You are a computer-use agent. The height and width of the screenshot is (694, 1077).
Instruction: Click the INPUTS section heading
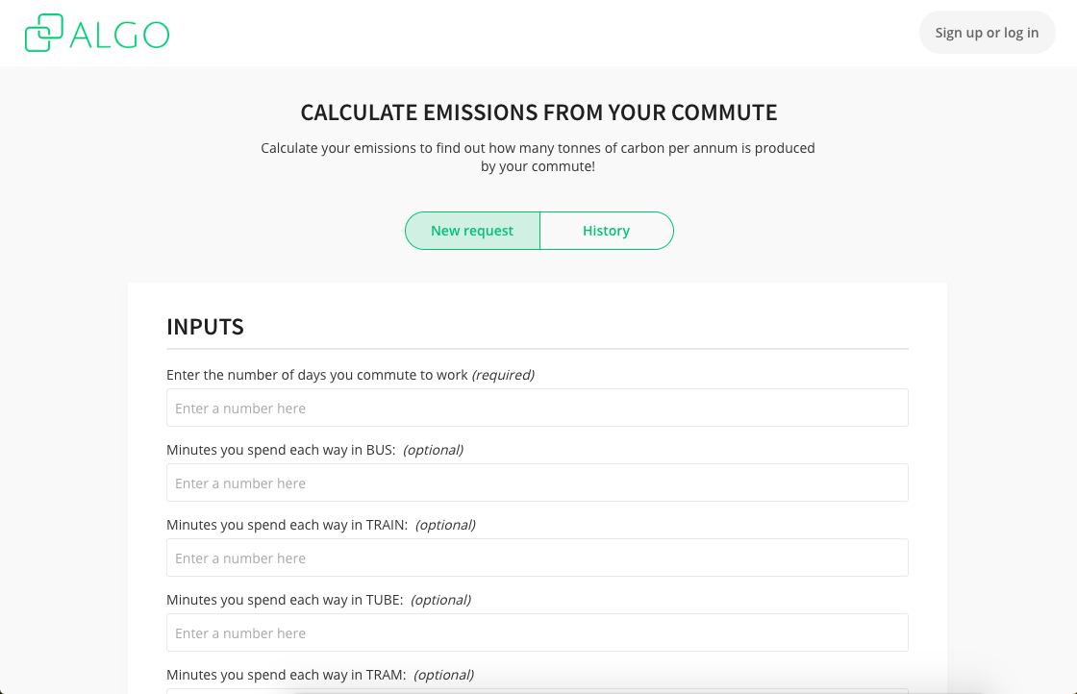(x=205, y=327)
